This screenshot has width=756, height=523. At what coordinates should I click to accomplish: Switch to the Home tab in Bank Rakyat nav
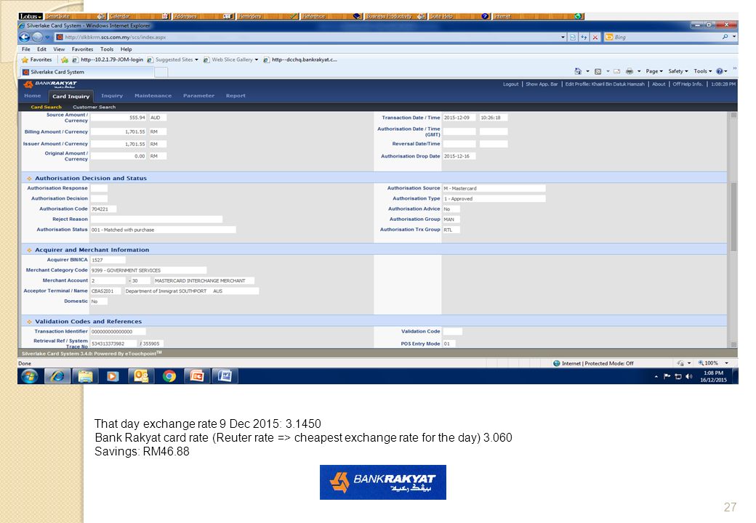(x=32, y=96)
